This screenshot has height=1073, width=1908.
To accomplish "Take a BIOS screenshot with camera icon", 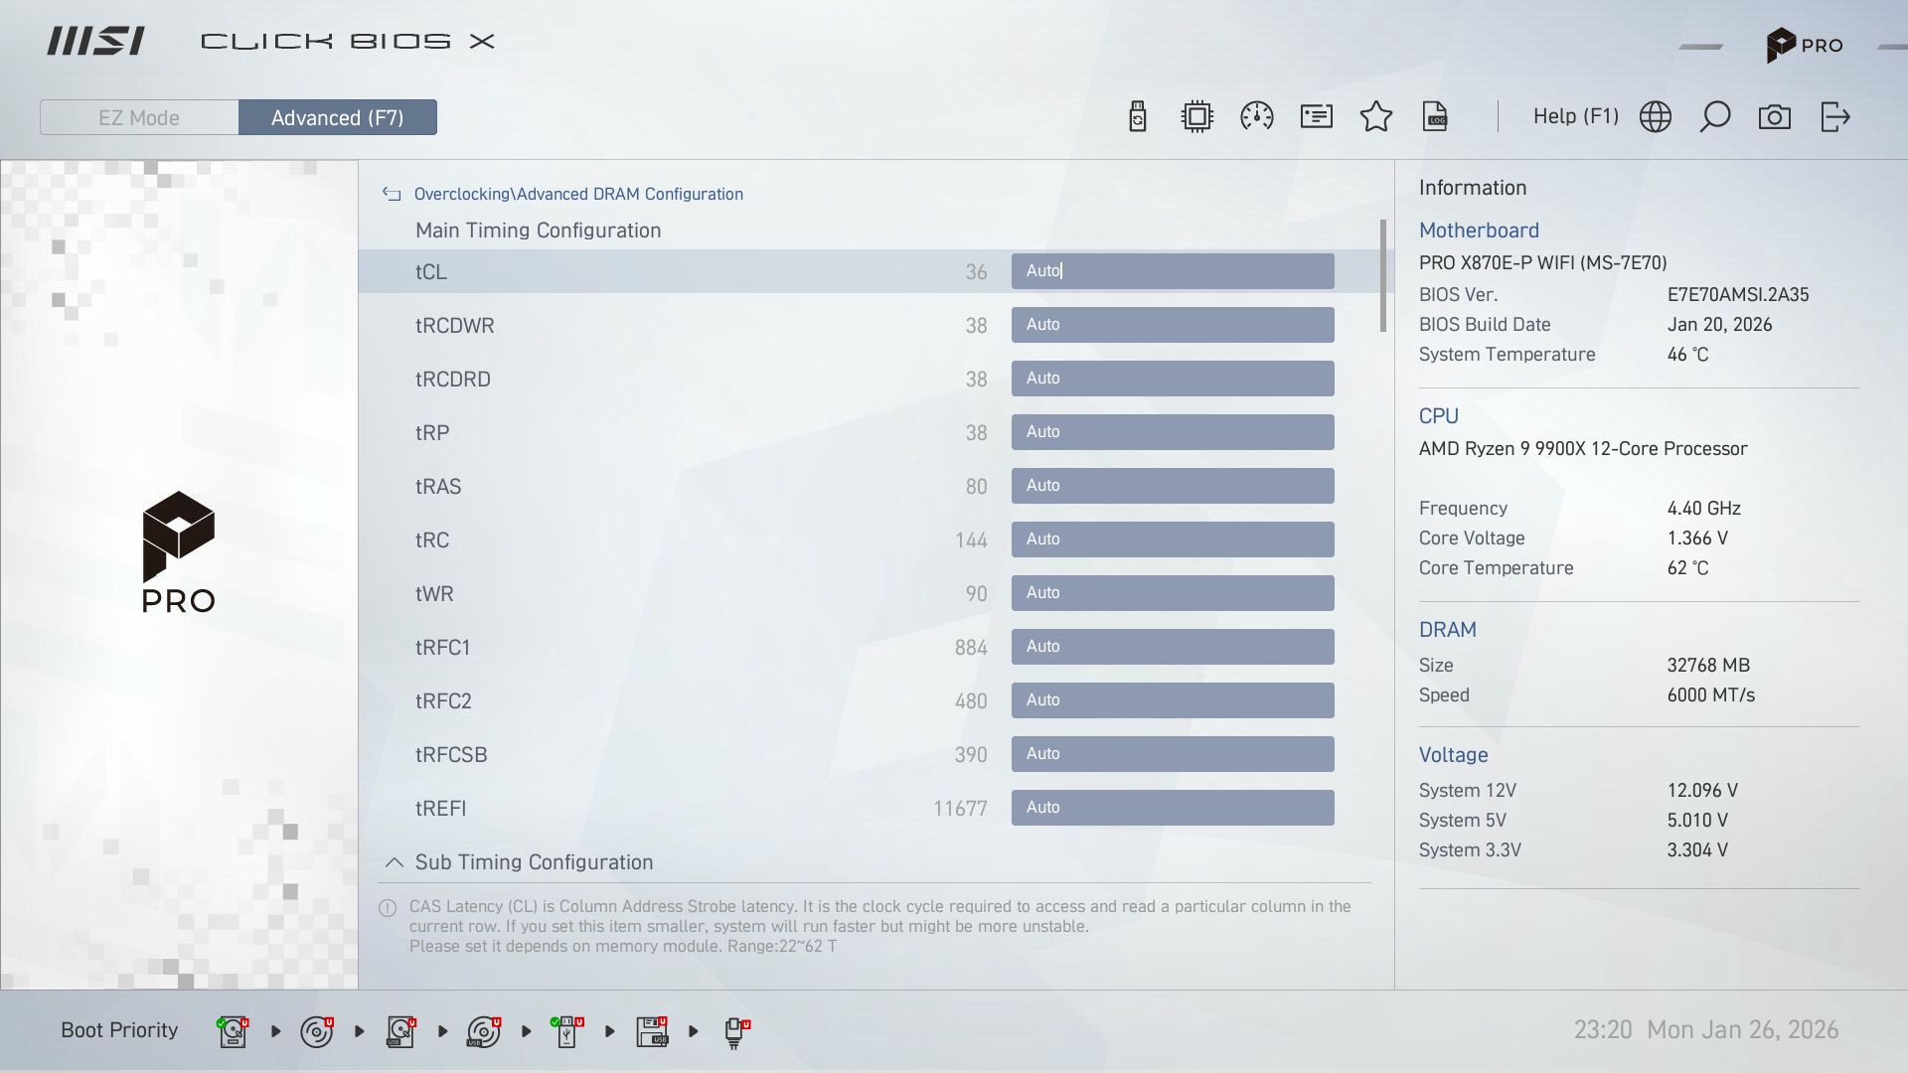I will point(1775,116).
